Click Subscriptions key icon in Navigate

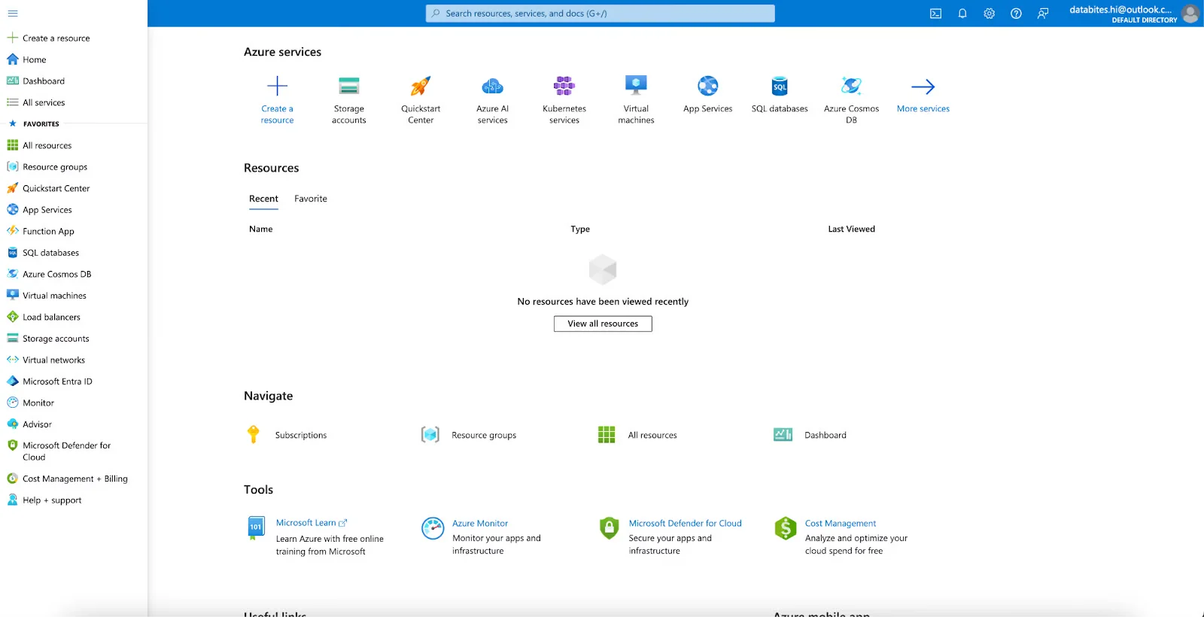[x=254, y=434]
